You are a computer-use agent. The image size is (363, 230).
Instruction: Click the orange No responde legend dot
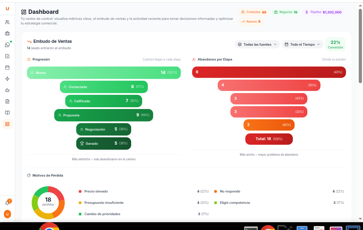coord(216,191)
